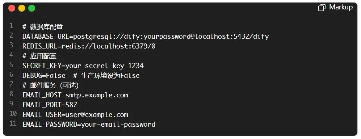Click the copy icon beside Markup
The image size is (361, 139).
322,8
